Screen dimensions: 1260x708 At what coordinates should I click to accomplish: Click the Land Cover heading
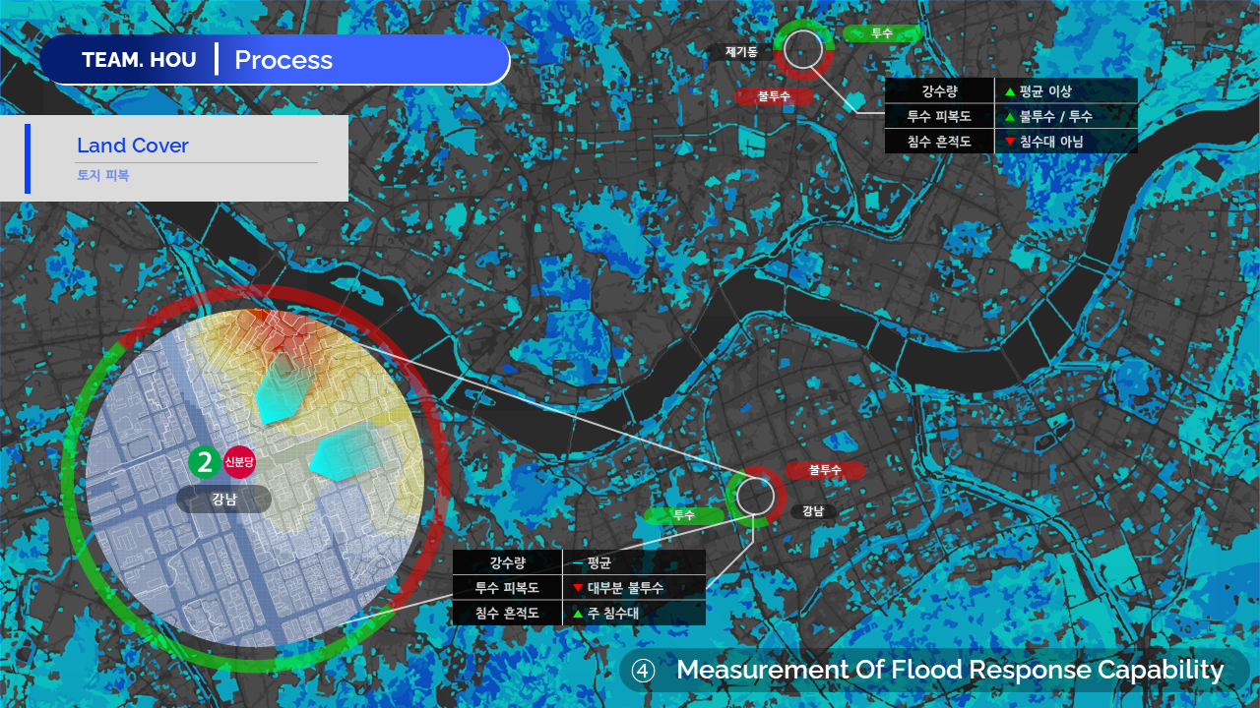click(133, 146)
